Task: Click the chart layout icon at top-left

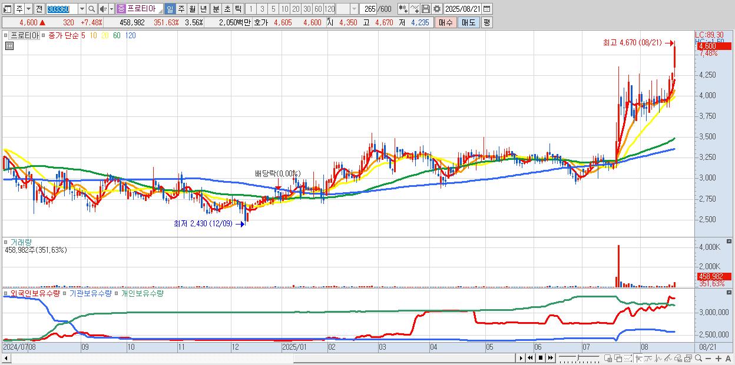Action: click(8, 9)
